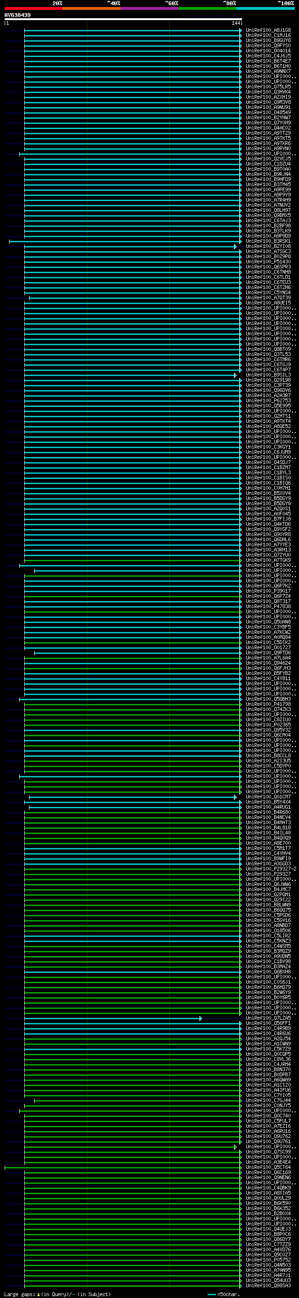The width and height of the screenshot is (299, 1298).
Task: Select hit label UniRef100_C1BV98
Action: 268,961
